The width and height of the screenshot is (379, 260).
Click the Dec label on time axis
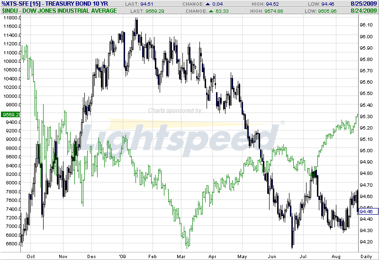91,256
